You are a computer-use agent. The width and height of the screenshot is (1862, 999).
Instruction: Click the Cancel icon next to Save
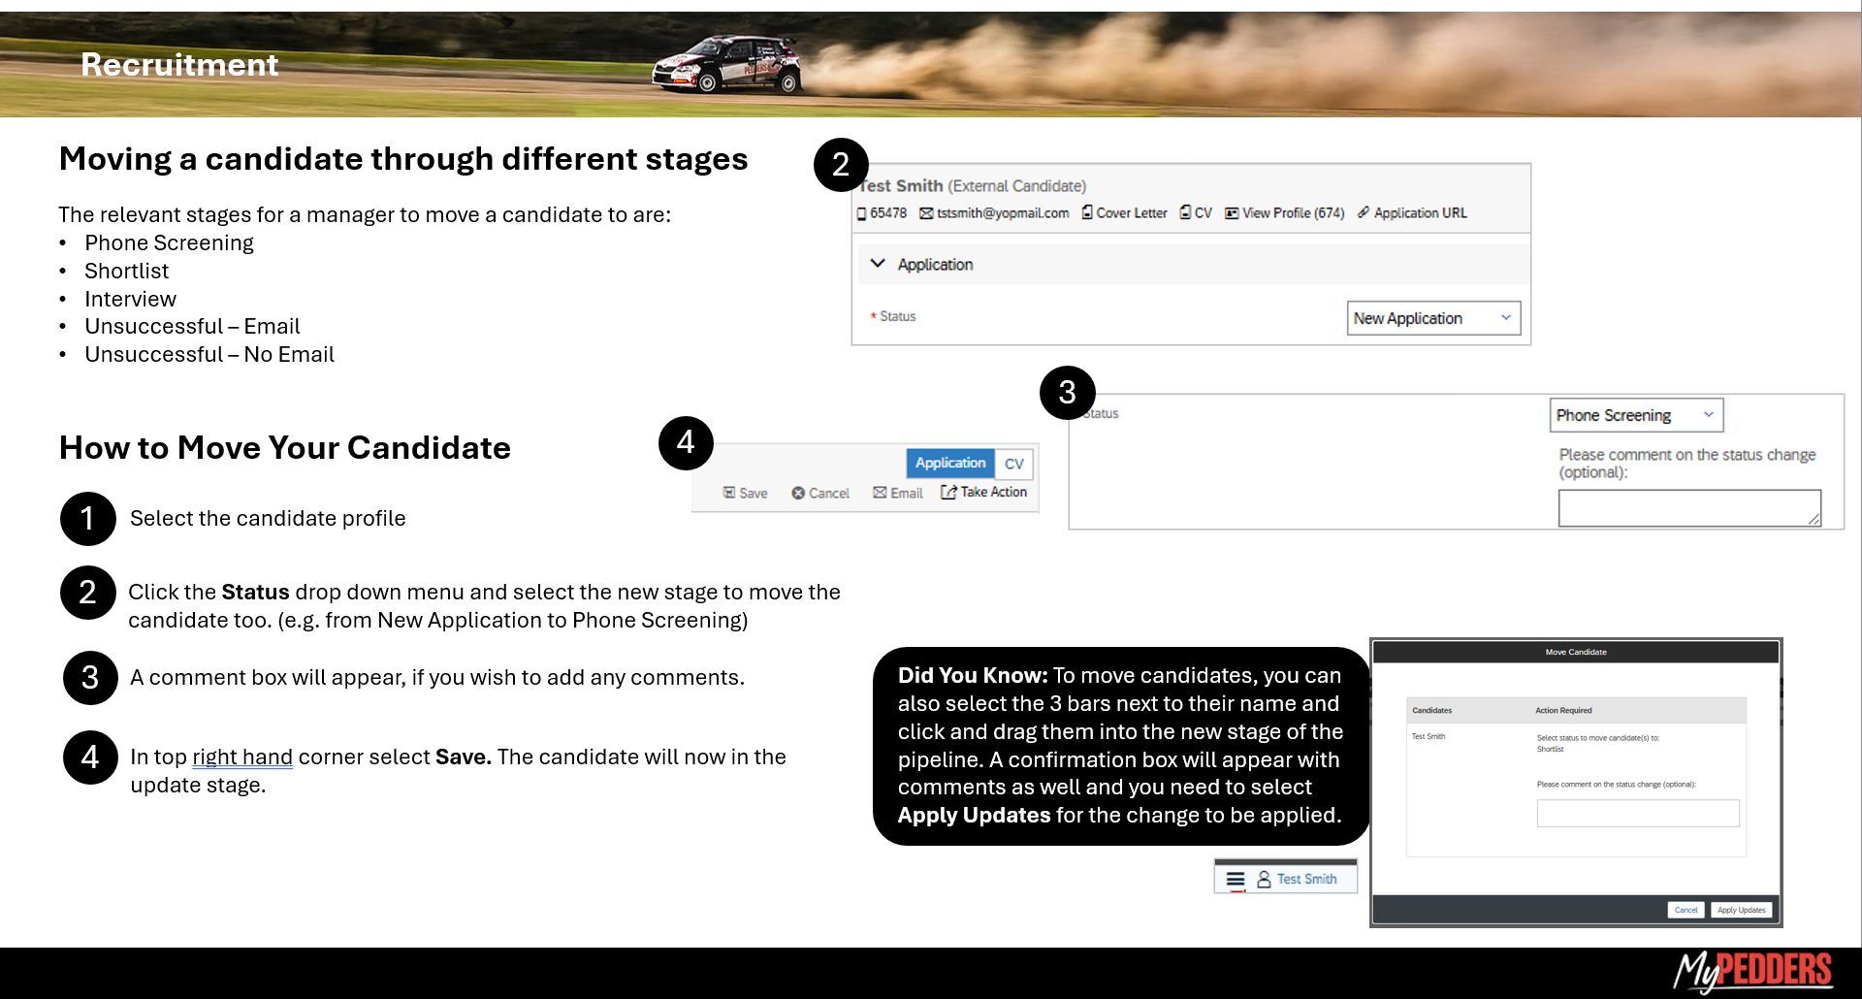[x=798, y=493]
